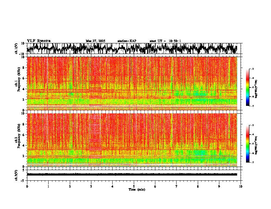Click the ch.2 frequency spectrogram panel
The height and width of the screenshot is (209, 271).
(x=132, y=140)
